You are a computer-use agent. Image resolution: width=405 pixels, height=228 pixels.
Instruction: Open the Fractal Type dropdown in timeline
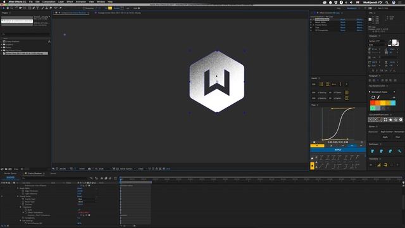point(87,199)
